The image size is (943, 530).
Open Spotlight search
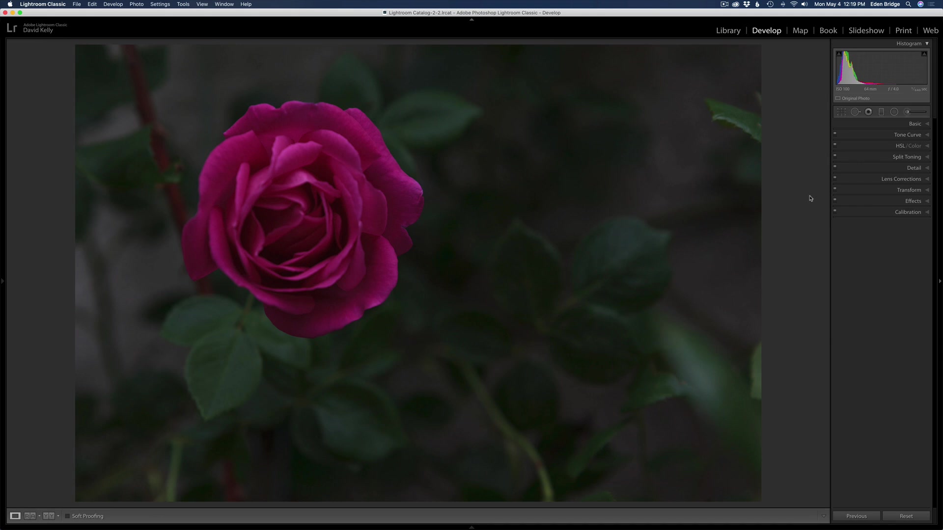coord(909,4)
